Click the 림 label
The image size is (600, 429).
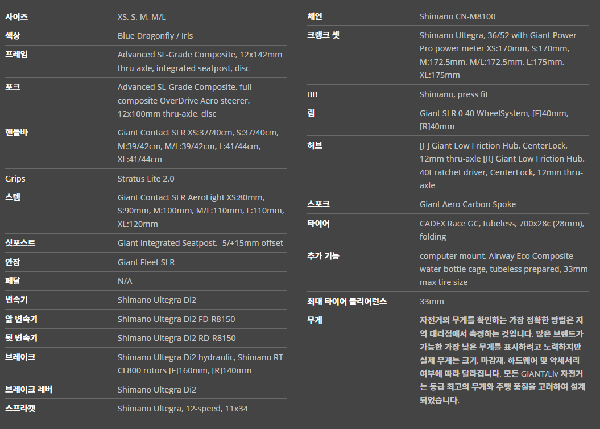(x=311, y=113)
